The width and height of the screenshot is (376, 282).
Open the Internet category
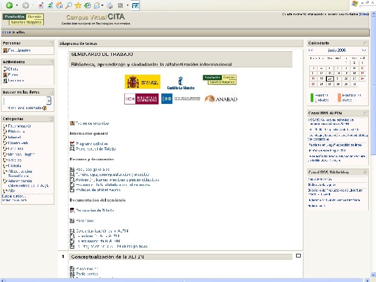(14, 137)
